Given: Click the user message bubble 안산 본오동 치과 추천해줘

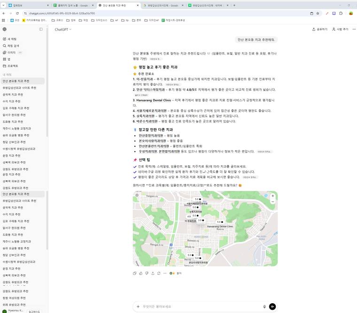Looking at the screenshot, I should (x=256, y=39).
